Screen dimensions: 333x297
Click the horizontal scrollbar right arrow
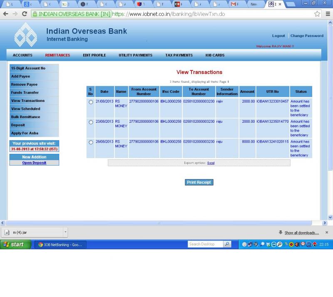click(x=324, y=223)
